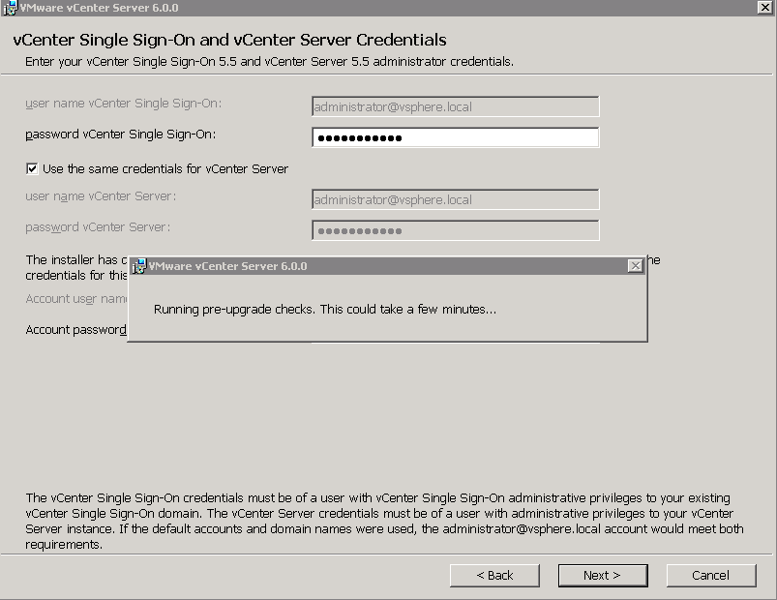777x600 pixels.
Task: Close the main vCenter Server installer window
Action: (763, 7)
